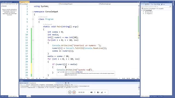Screen dimensions: 175x98
Task: Click back arrow in Solution Explorer toolbar
Action: [142, 4]
